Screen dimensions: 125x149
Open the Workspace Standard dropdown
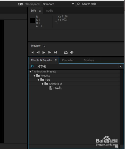tap(58, 4)
